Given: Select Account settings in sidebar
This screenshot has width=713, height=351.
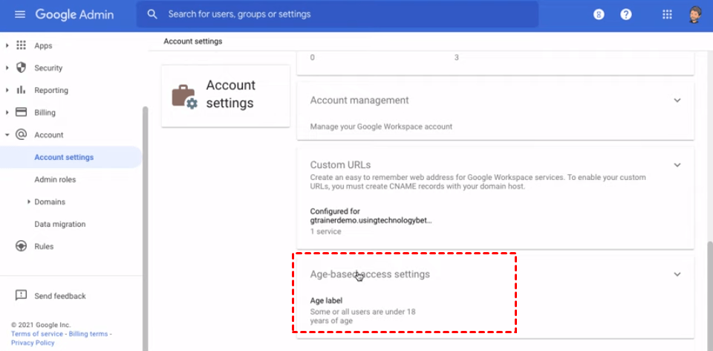Looking at the screenshot, I should pyautogui.click(x=64, y=157).
